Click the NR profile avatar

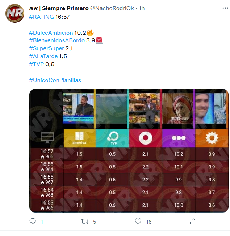(15, 13)
